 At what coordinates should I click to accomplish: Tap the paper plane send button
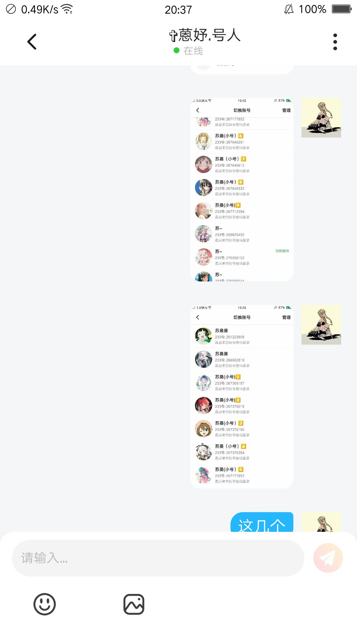tap(328, 558)
